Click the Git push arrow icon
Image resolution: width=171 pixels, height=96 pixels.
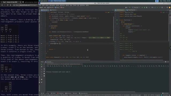click(x=160, y=7)
